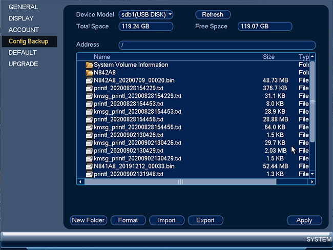Screen dimensions: 333x250
Task: Click file icon of printf_20200828154229.txt
Action: tap(89, 88)
